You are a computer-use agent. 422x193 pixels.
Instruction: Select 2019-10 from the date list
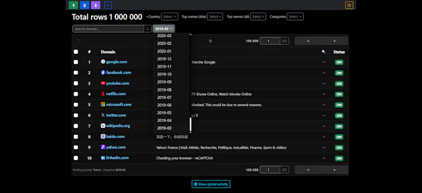[164, 74]
